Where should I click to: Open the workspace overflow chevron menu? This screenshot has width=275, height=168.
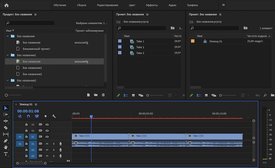224,5
